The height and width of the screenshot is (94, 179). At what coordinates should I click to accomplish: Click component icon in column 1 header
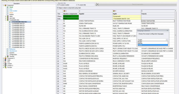pos(64,11)
